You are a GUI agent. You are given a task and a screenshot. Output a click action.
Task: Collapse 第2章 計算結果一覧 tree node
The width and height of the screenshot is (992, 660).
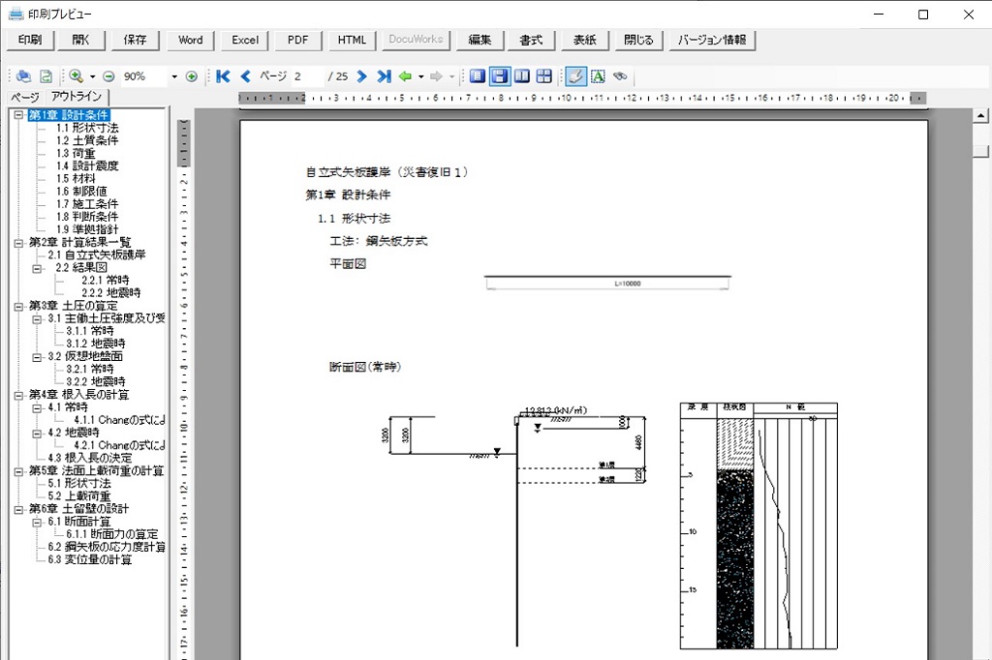click(19, 242)
